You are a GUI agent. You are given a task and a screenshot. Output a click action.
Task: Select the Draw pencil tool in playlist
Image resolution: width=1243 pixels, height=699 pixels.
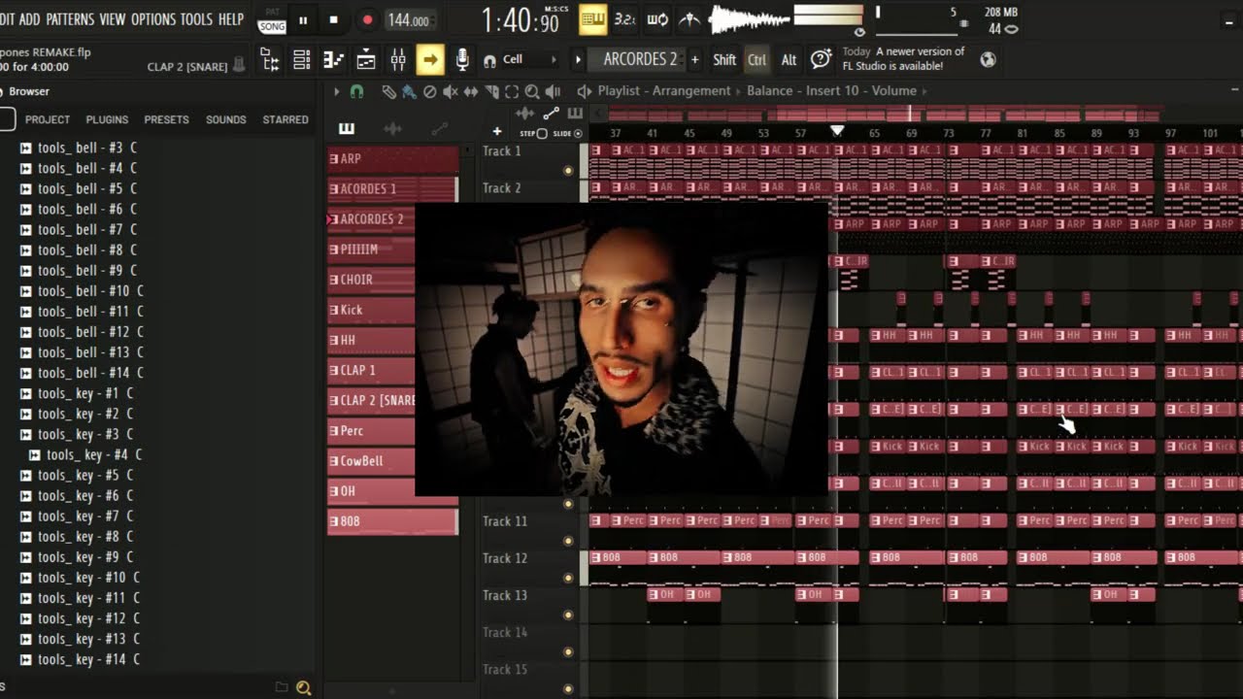click(388, 91)
